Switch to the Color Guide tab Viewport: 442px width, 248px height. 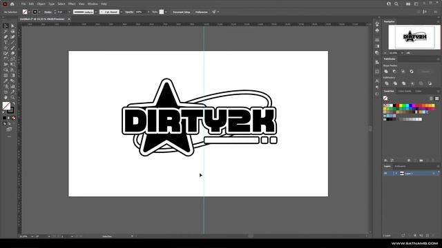pos(405,91)
